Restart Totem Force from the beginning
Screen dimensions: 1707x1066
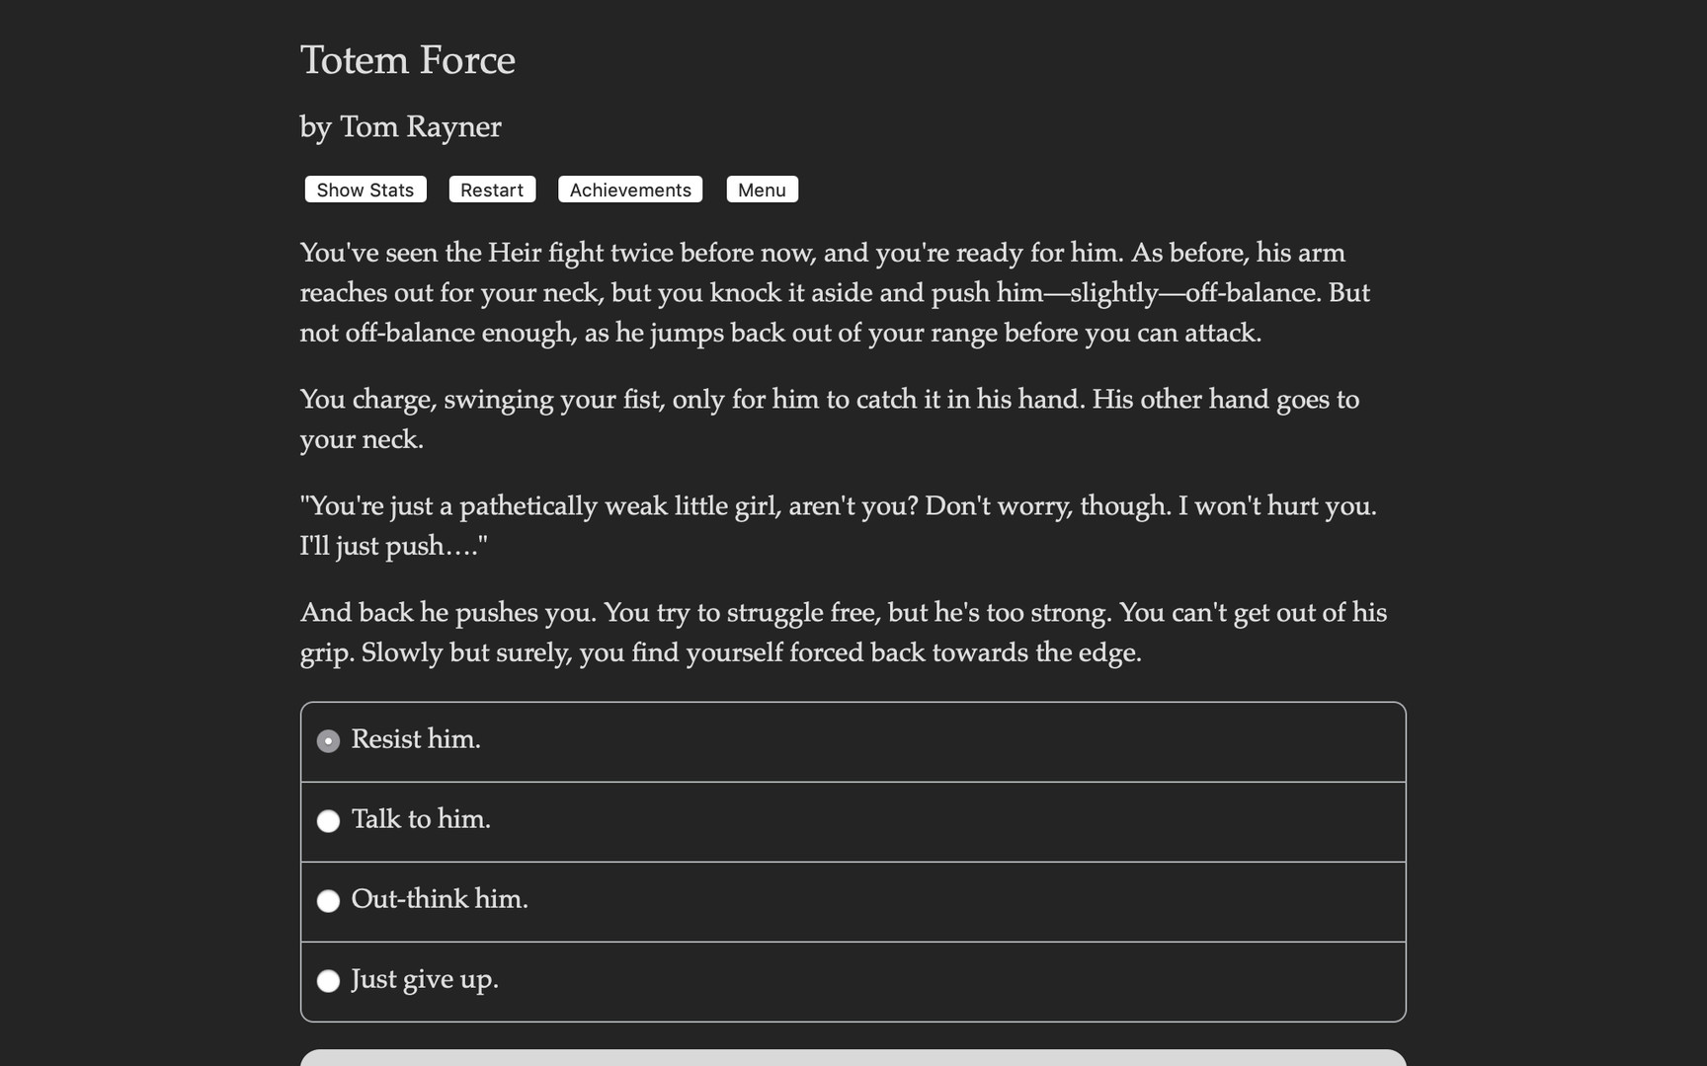coord(492,190)
